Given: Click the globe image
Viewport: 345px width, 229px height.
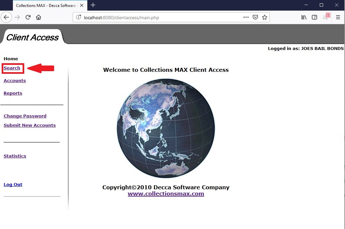Looking at the screenshot, I should click(x=166, y=128).
